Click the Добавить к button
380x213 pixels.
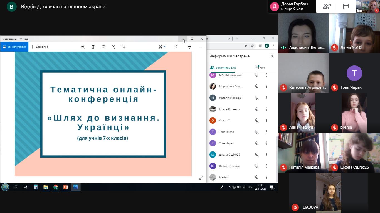pos(40,47)
